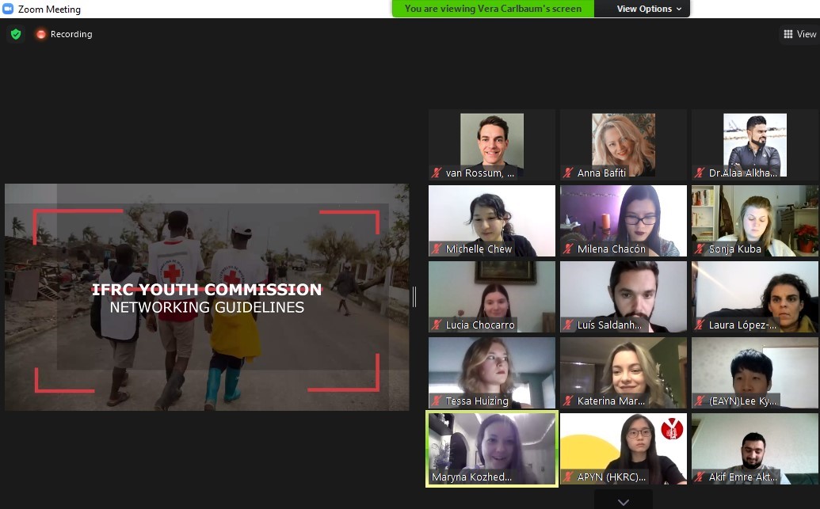Select Katerina Mar's video tile
The image size is (820, 509).
[x=624, y=373]
